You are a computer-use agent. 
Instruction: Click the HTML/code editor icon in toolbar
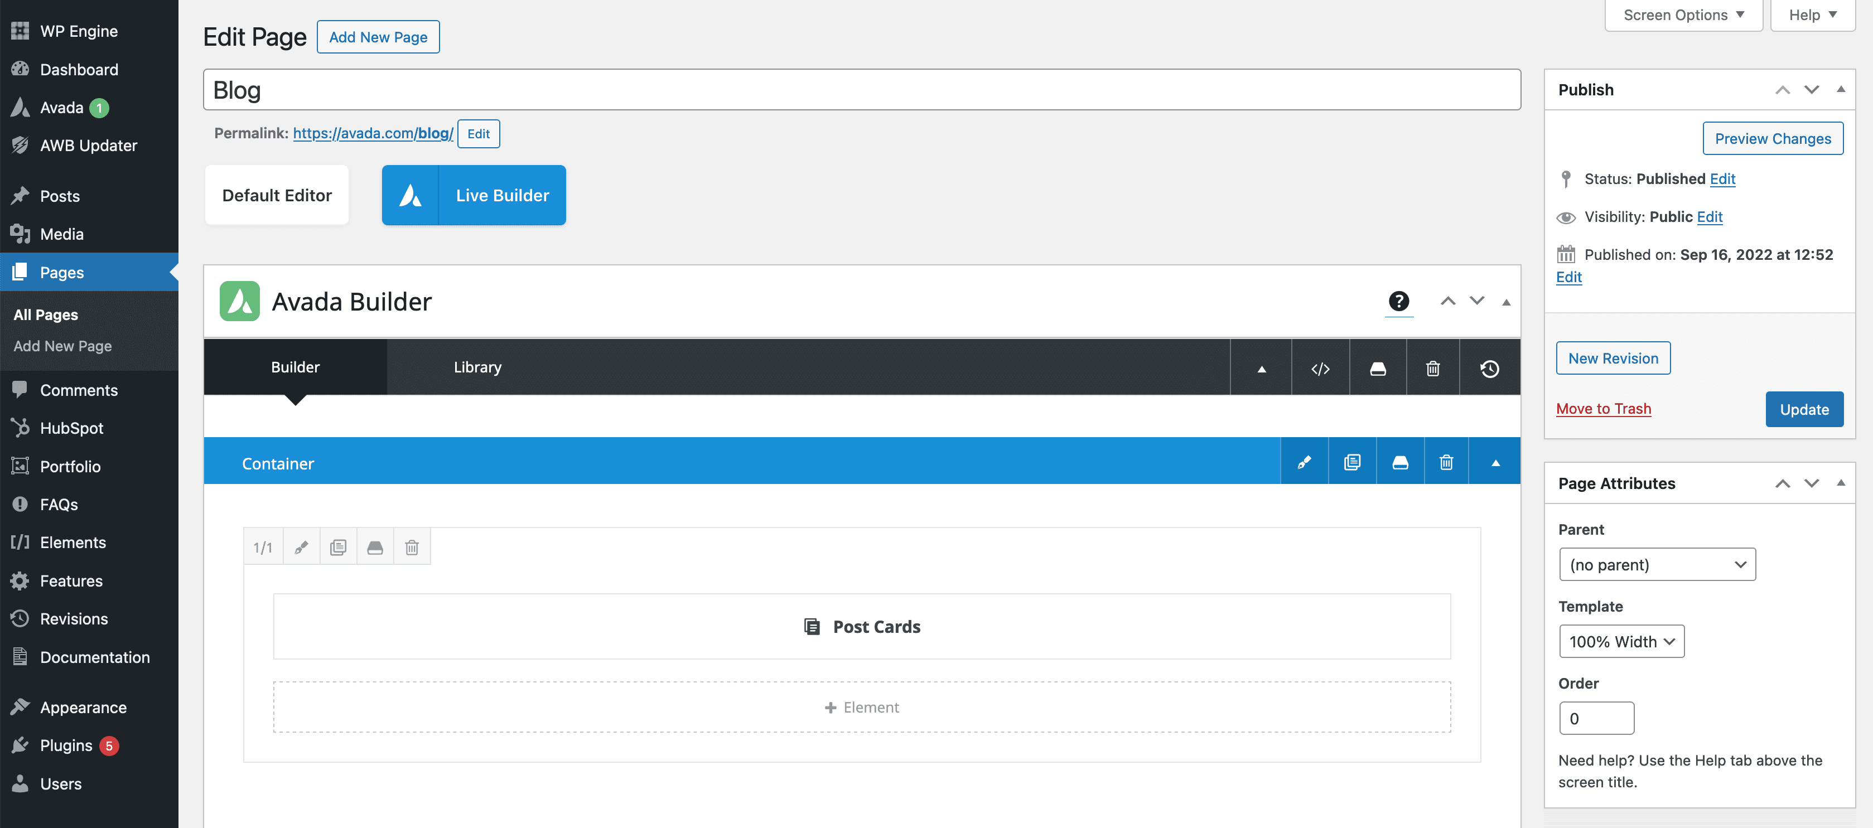coord(1320,367)
